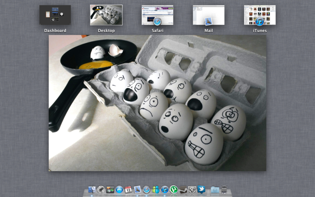Launch Safari compass icon in Dock
315x197 pixels.
click(147, 189)
